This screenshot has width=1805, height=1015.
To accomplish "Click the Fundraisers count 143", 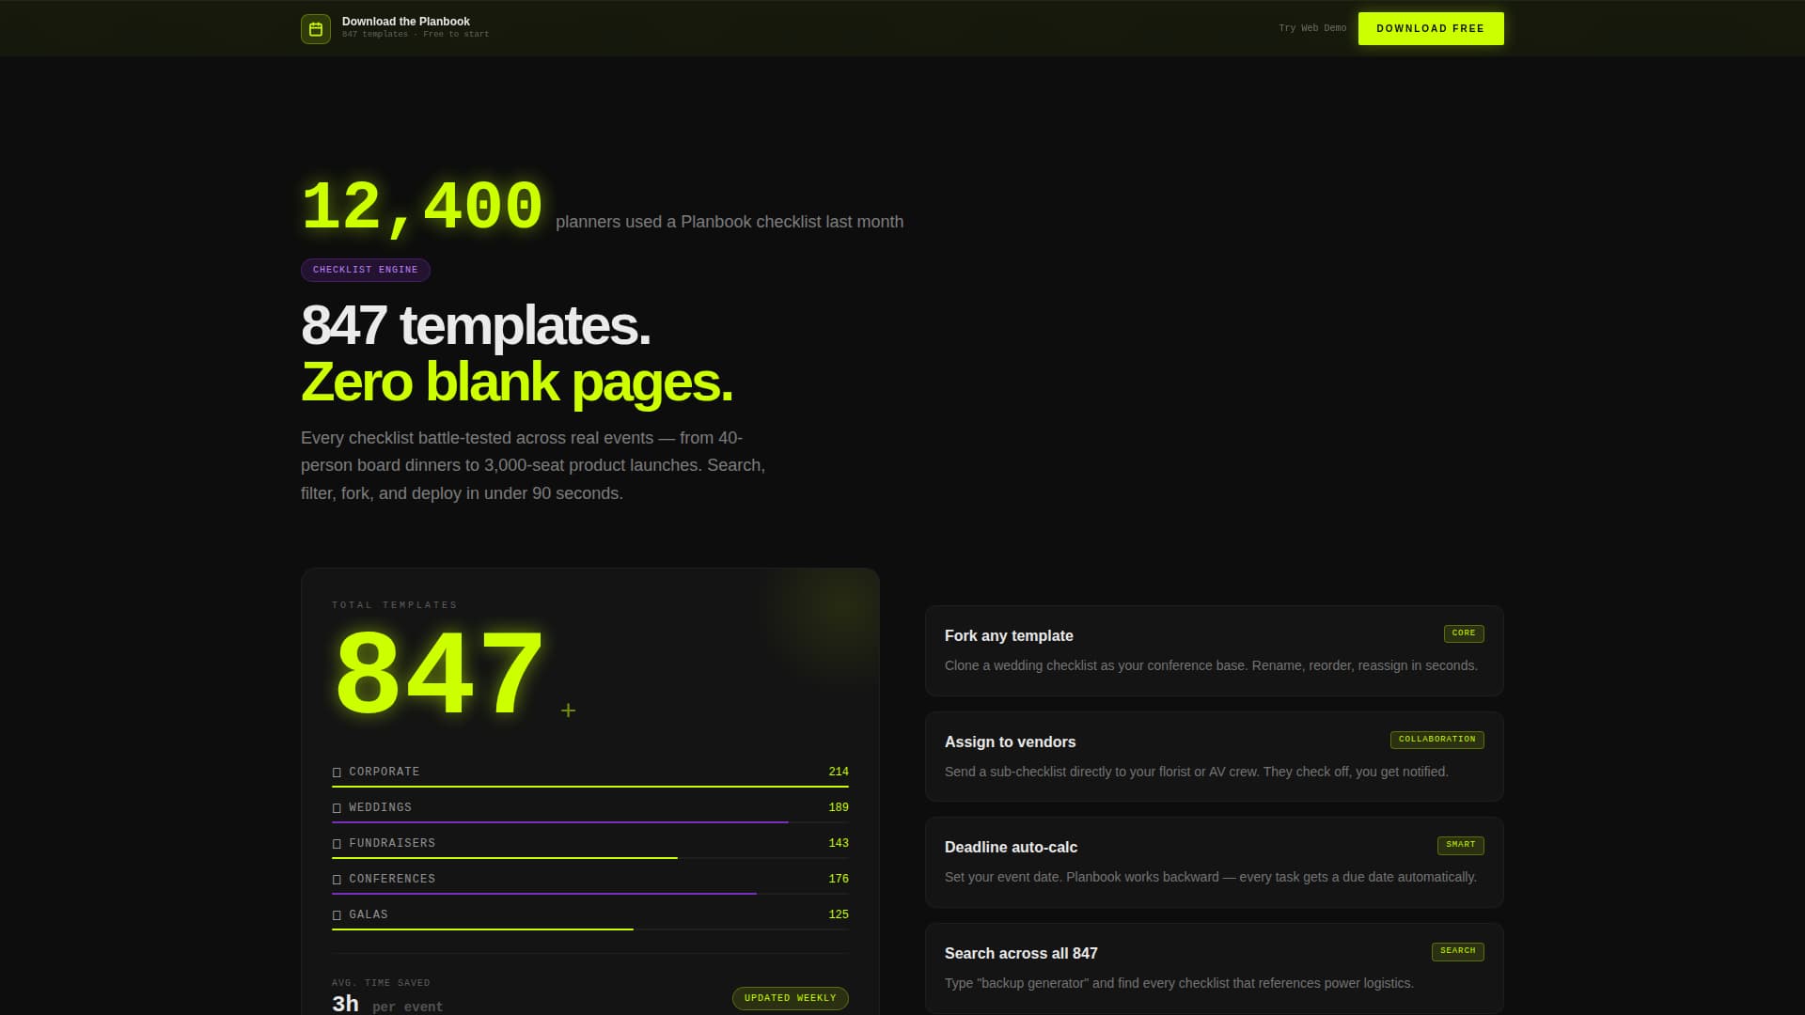I will tap(839, 843).
